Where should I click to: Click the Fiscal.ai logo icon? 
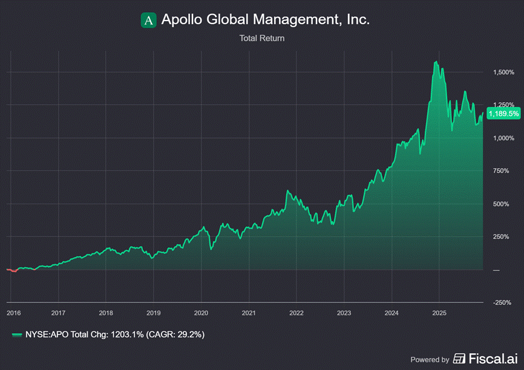point(459,359)
